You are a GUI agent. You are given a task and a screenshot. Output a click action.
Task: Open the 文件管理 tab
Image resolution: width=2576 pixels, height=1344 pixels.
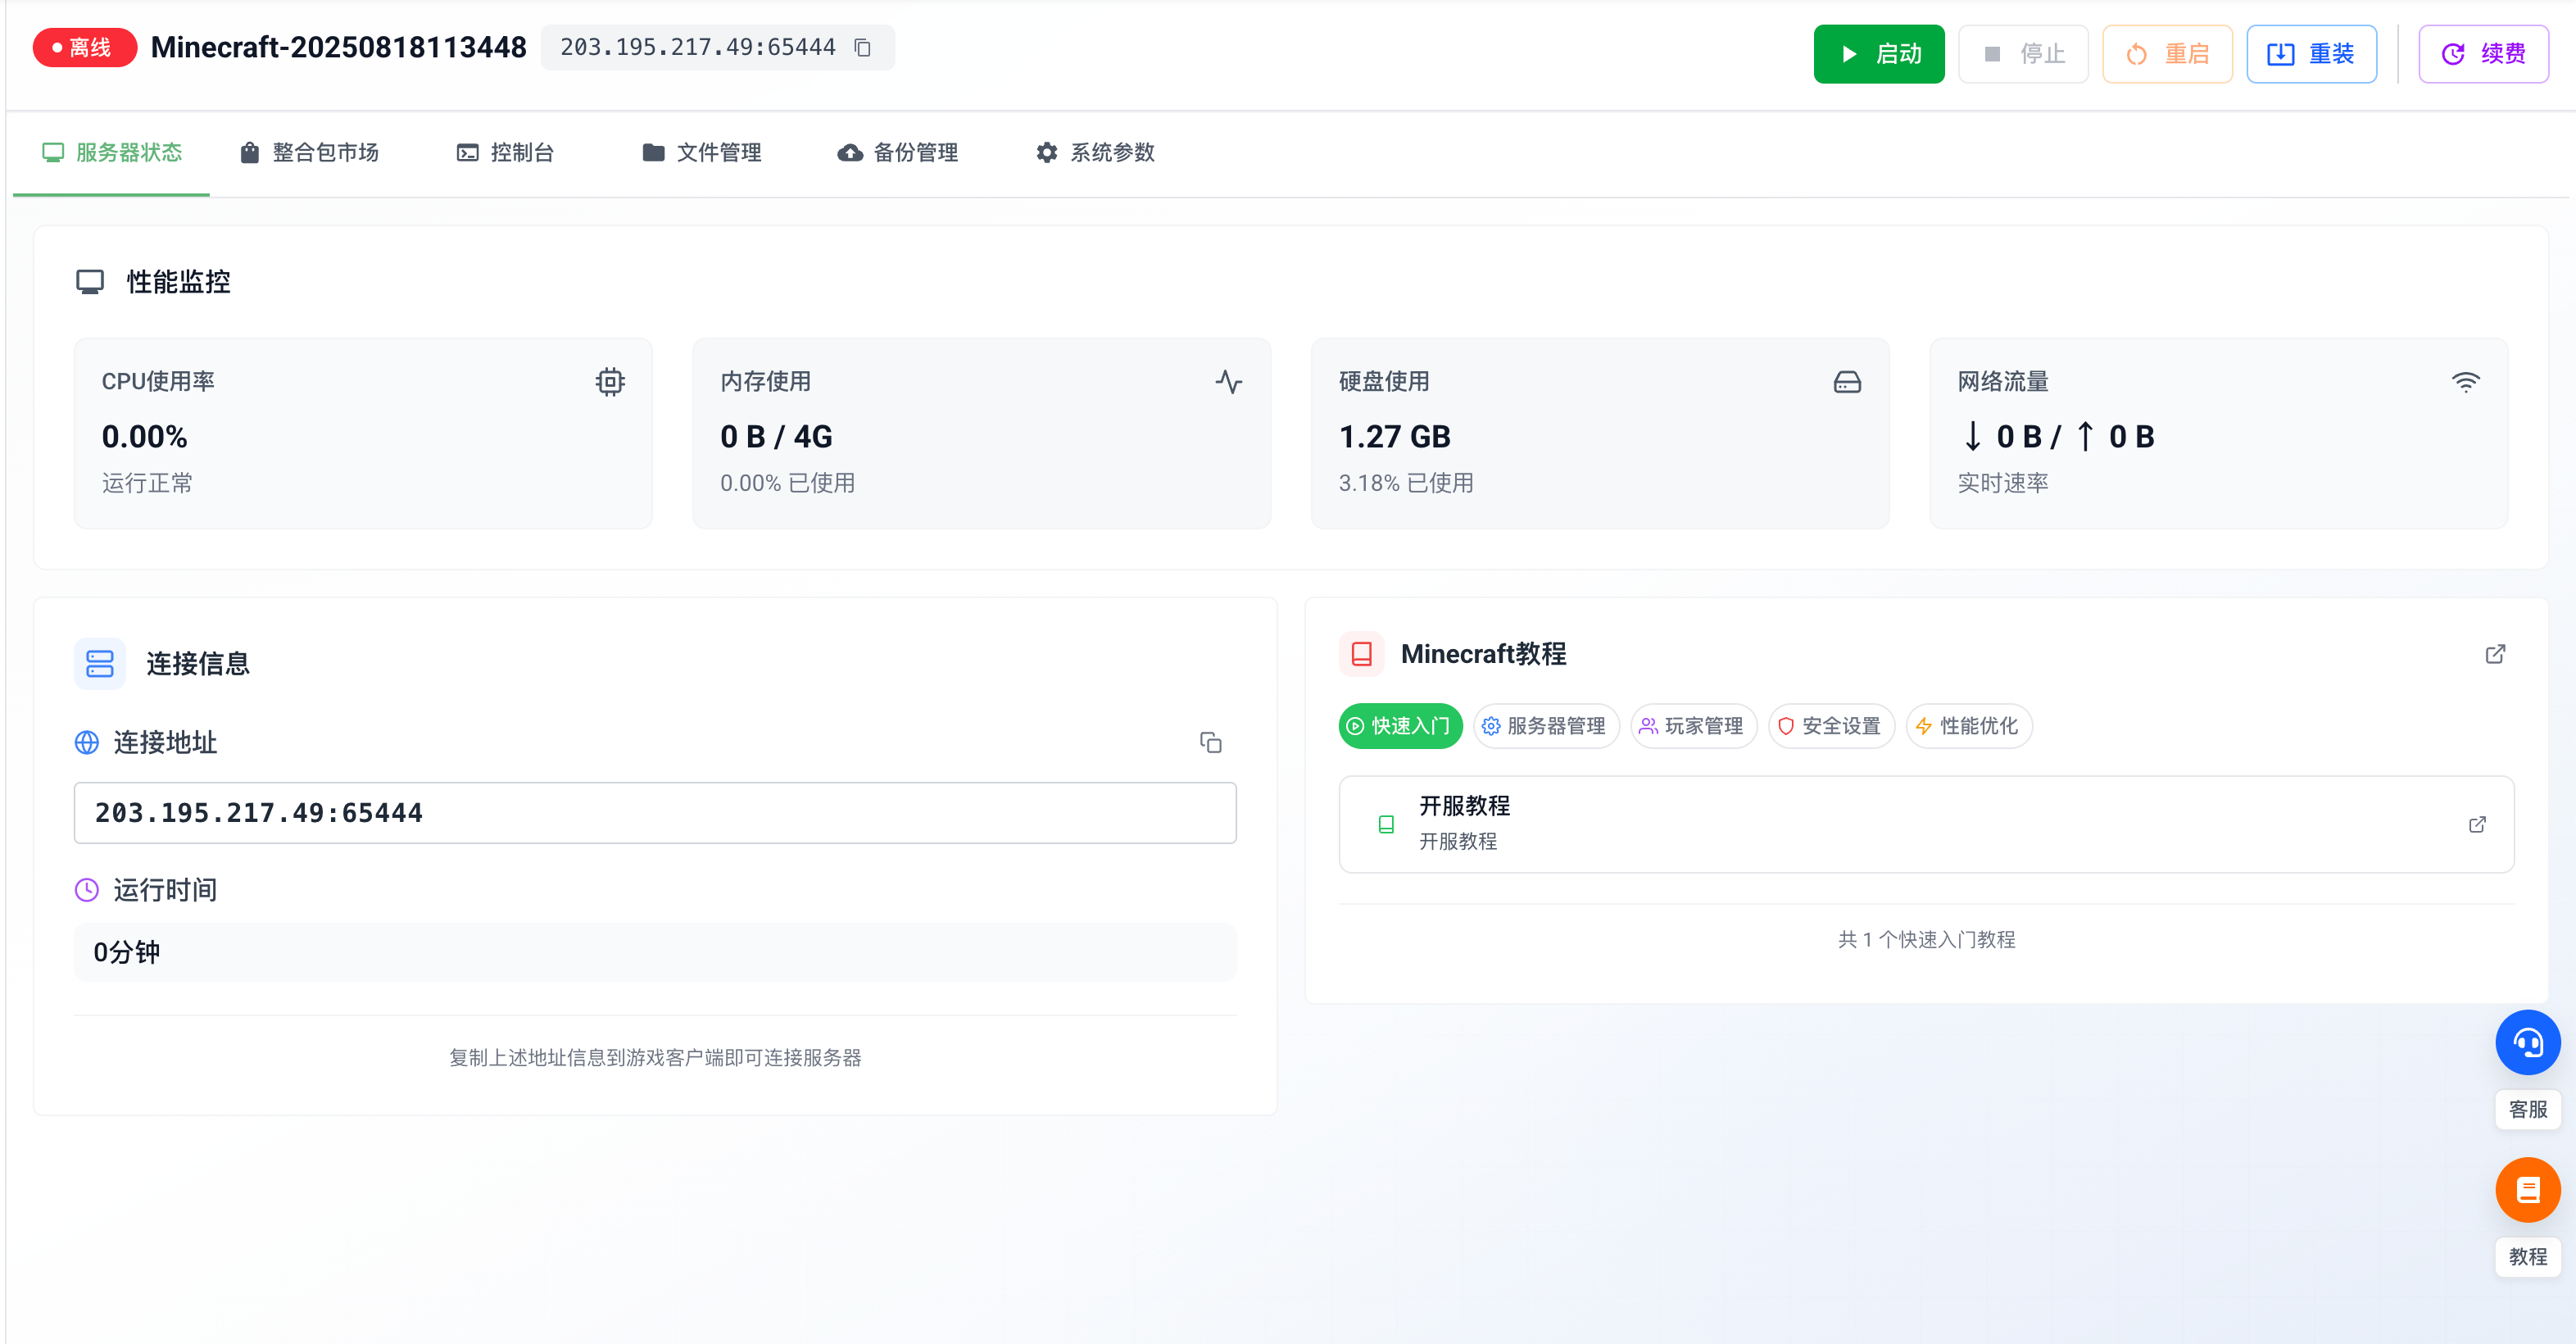coord(701,153)
